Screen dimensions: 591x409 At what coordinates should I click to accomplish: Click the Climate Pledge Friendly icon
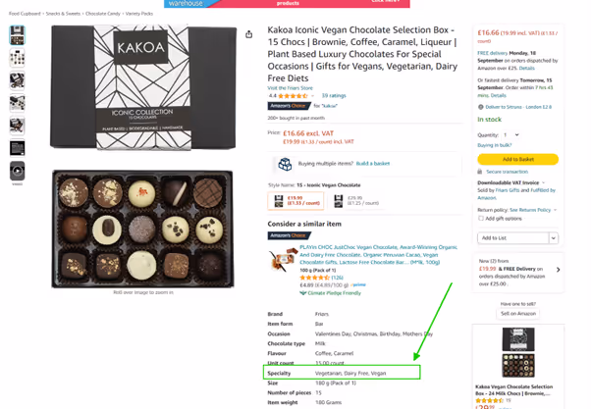tap(302, 293)
